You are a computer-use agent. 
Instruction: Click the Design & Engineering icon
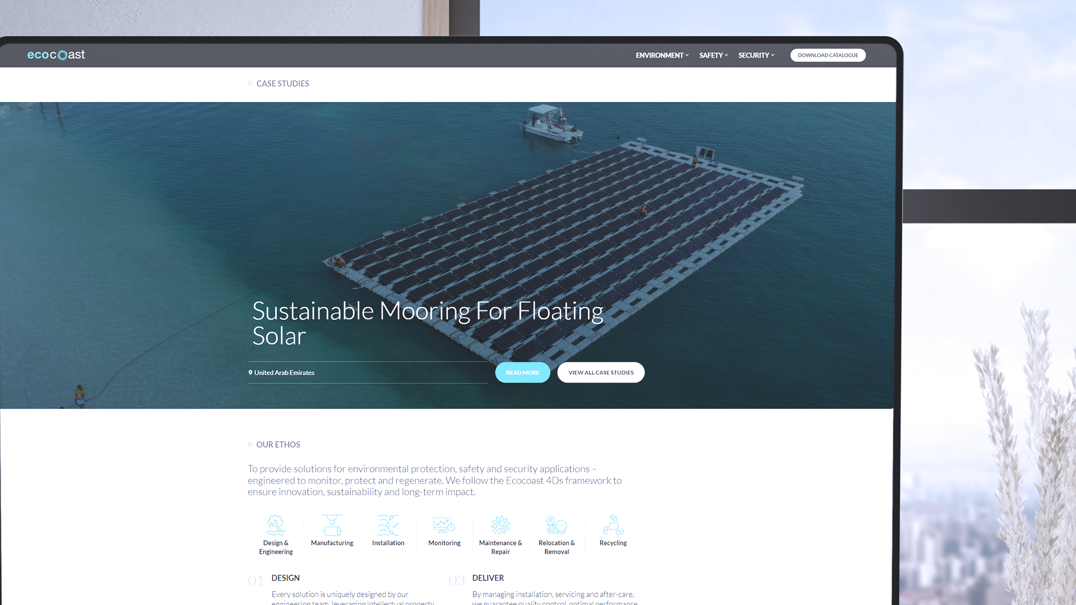[x=276, y=525]
